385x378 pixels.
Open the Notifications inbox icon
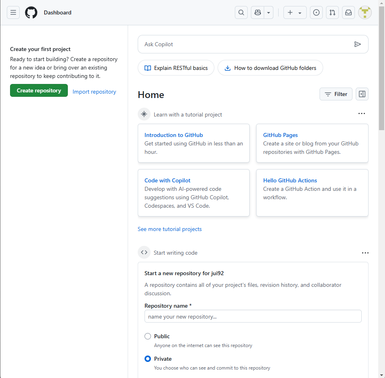tap(348, 12)
